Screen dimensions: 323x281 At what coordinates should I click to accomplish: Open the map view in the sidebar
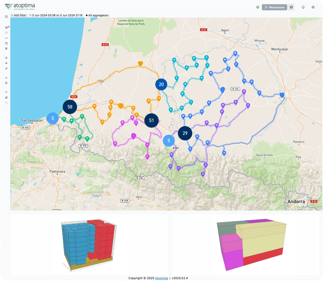6,27
